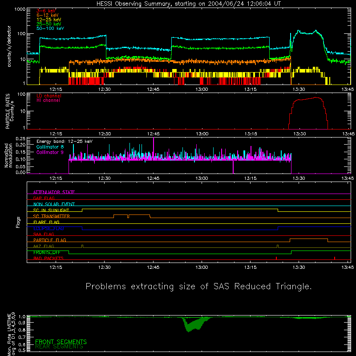Screen dimensions: 356x356
Task: Click the HI channel legend label
Action: [x=48, y=101]
